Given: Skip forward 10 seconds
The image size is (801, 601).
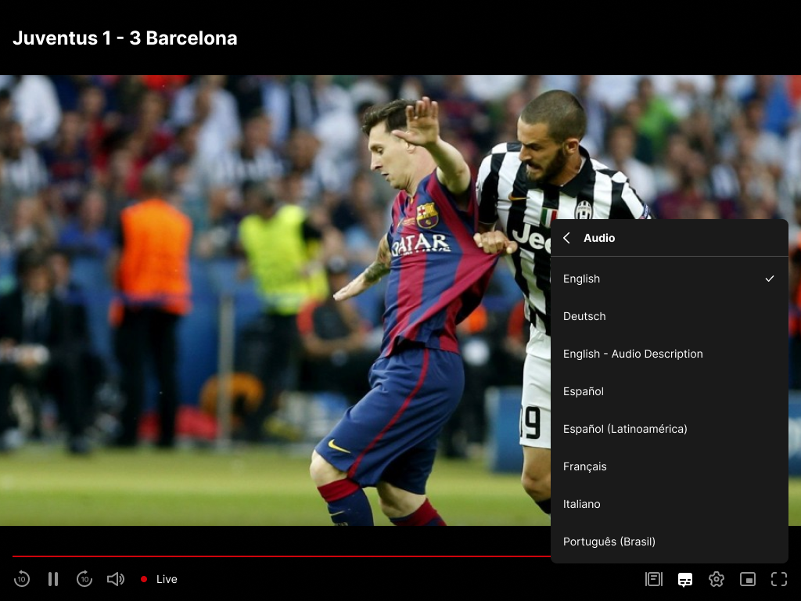Looking at the screenshot, I should tap(84, 579).
